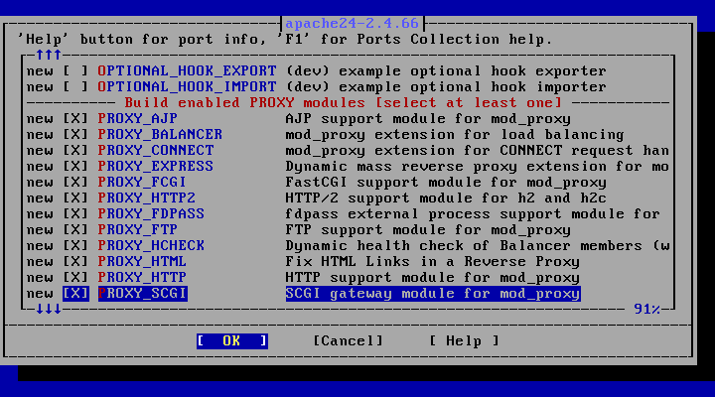Select the PROXY_HTTP option label

pyautogui.click(x=142, y=278)
